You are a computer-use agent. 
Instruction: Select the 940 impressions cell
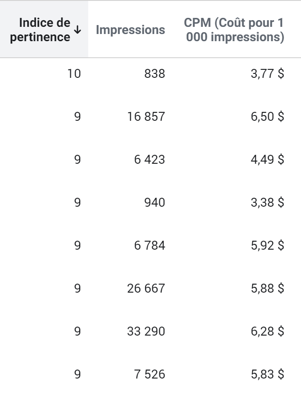coord(155,203)
